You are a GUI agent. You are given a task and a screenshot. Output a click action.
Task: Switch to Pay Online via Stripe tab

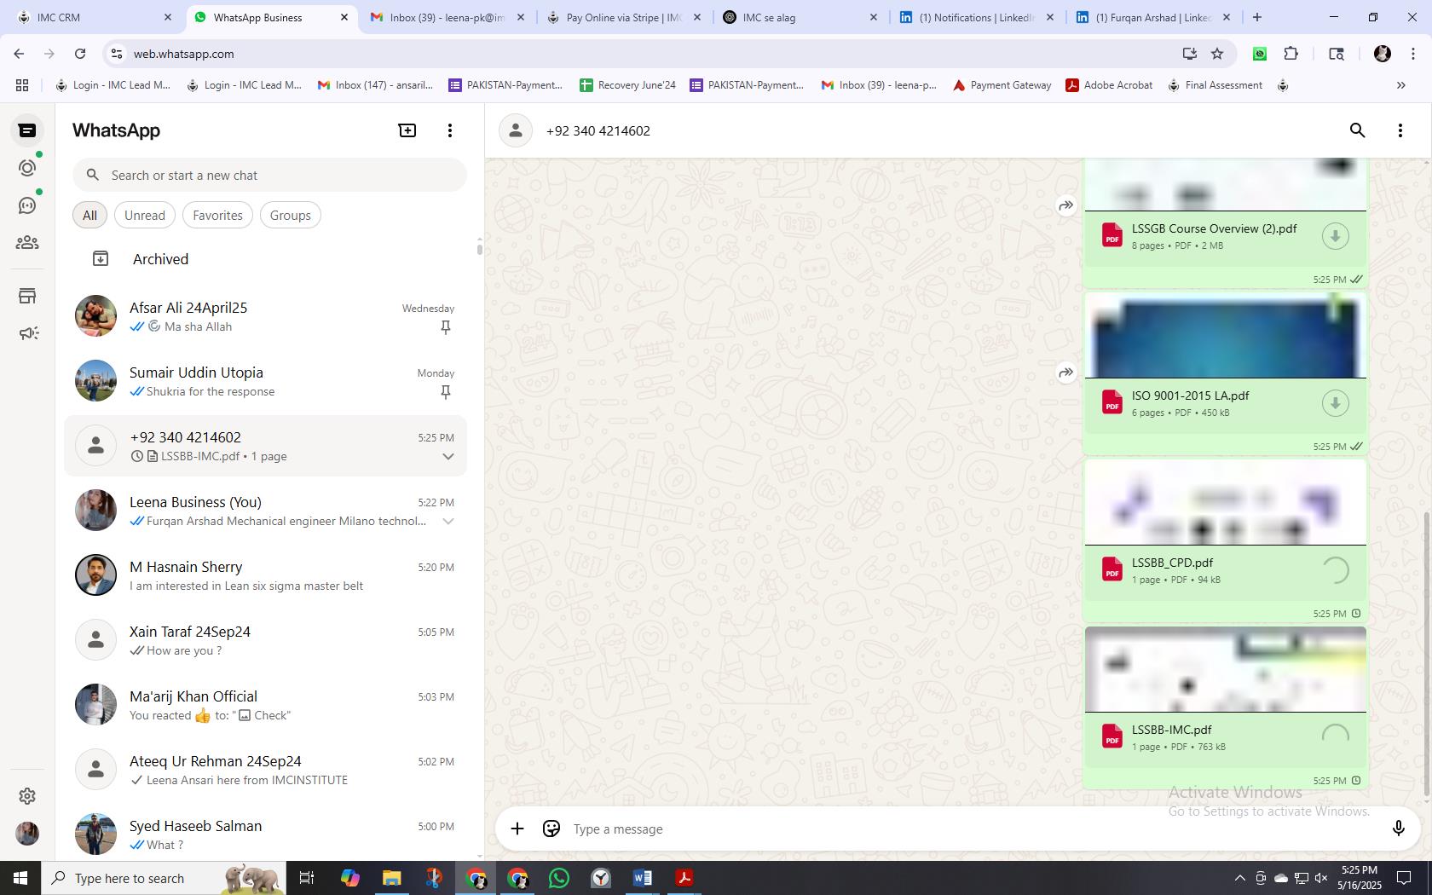625,17
